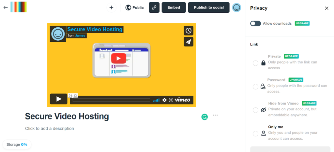Click the UPGRADE badge next to Allow downloads
Screen dimensions: 334x152
(302, 23)
